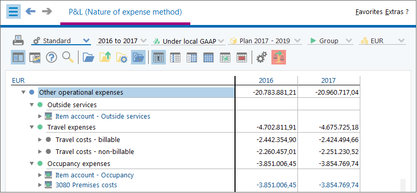Viewport: 417px width, 193px height.
Task: Click the value -2.251.230,52
Action: point(339,152)
